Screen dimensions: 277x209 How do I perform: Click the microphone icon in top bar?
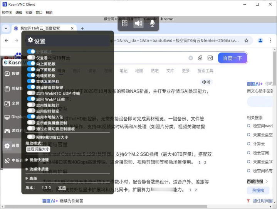pyautogui.click(x=152, y=24)
